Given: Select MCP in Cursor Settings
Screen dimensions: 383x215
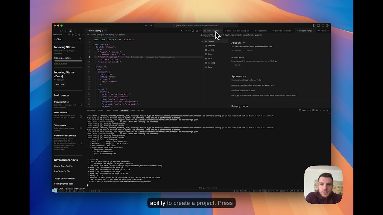Looking at the screenshot, I should pos(216,59).
